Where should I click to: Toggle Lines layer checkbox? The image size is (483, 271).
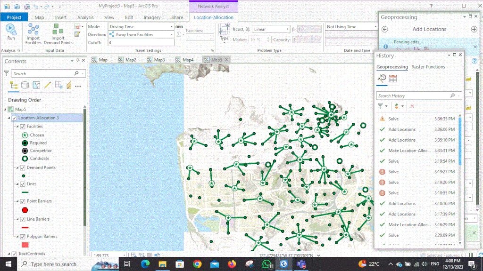click(x=23, y=184)
